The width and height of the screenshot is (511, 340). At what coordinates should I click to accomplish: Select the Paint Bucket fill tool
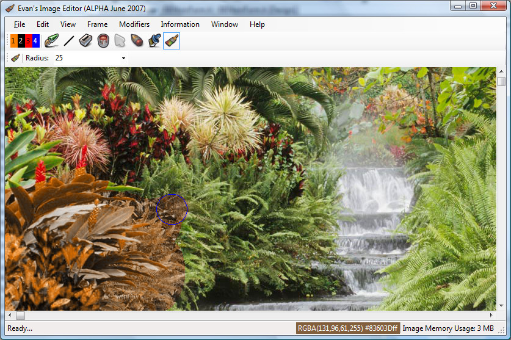coord(103,41)
